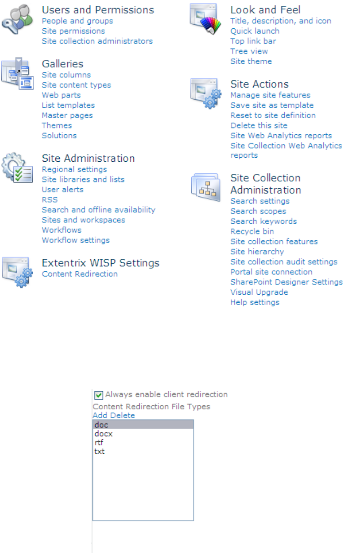Click the Site Collection Administration icon

[x=205, y=187]
